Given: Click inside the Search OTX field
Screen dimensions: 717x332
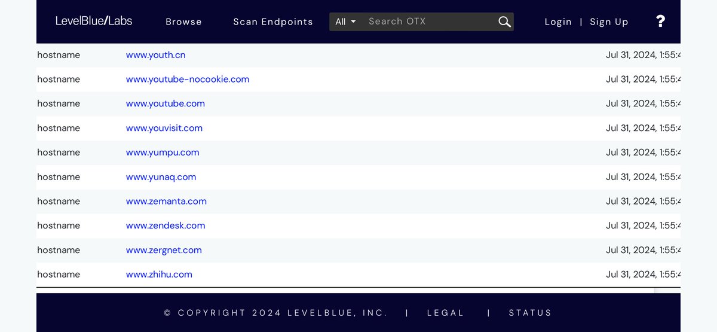Looking at the screenshot, I should 427,22.
